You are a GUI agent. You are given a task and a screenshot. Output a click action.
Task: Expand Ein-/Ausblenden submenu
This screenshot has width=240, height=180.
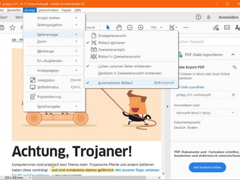coord(54,61)
